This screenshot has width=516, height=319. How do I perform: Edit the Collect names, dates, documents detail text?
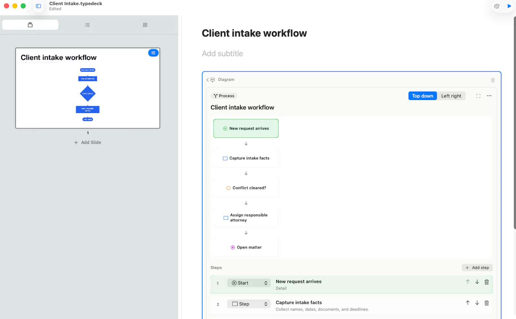[x=322, y=309]
